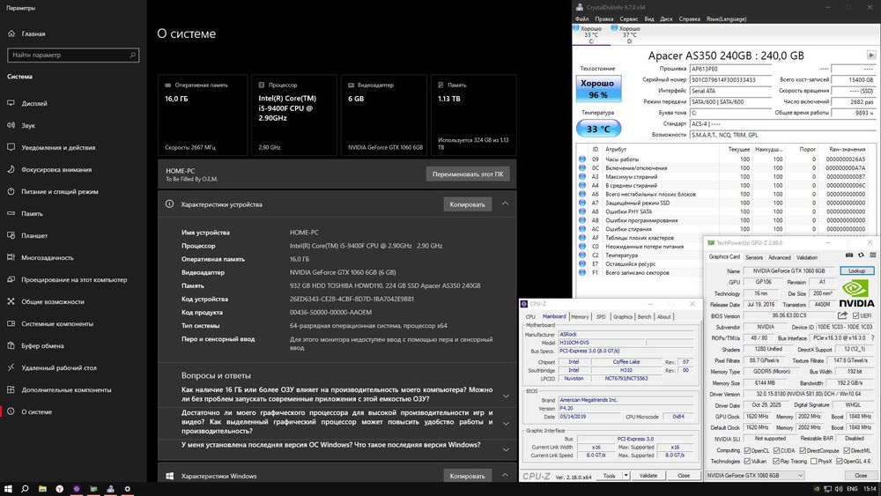Open the CPU-Z Bench tab
The height and width of the screenshot is (496, 881).
645,317
